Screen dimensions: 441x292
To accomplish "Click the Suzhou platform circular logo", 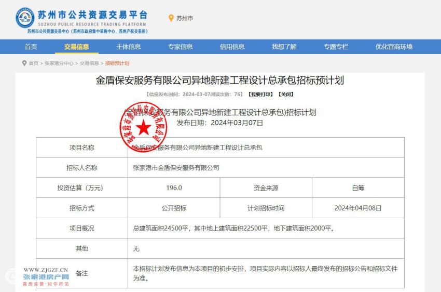I will [24, 18].
